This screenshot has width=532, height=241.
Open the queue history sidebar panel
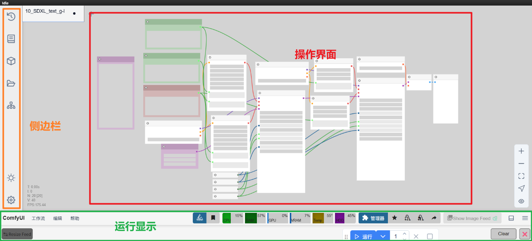coord(11,17)
